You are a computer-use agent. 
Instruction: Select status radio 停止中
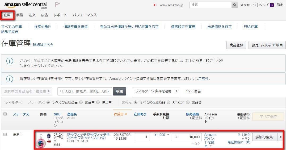click(98, 102)
